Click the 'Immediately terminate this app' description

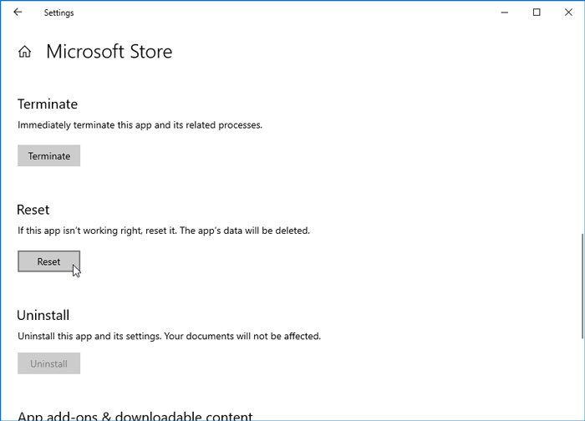pos(140,125)
